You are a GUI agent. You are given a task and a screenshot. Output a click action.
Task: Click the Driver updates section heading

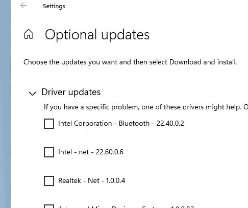coord(71,93)
